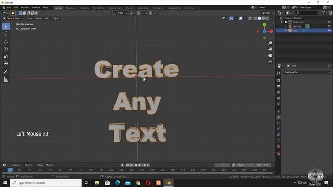This screenshot has width=333, height=187.
Task: Open the Edit menu
Action: tap(16, 8)
